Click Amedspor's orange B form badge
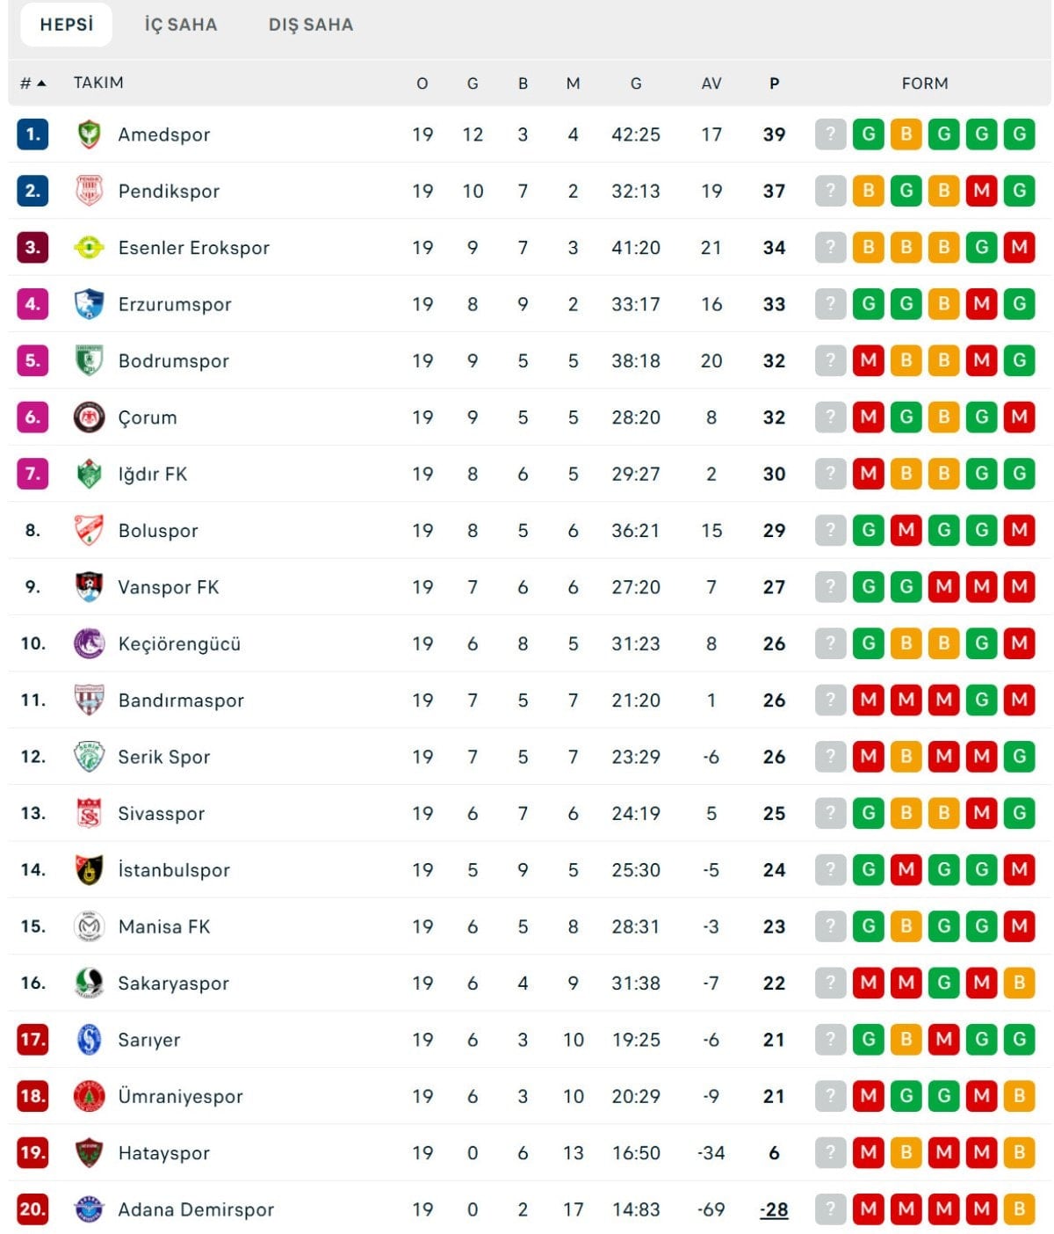 coord(906,134)
